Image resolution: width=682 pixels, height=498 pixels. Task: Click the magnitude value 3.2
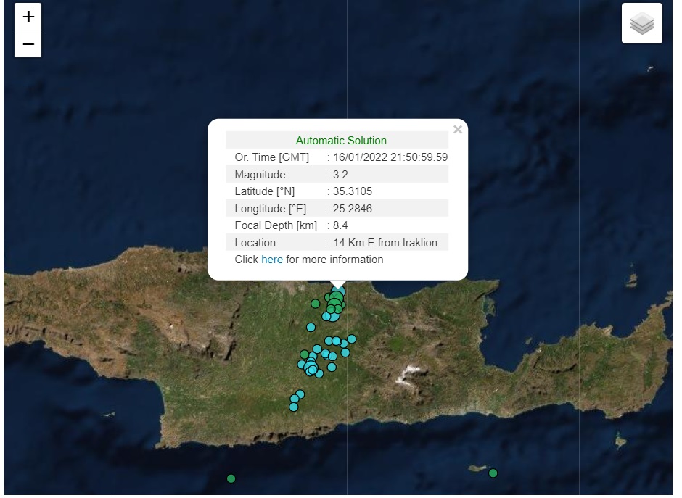(x=340, y=175)
